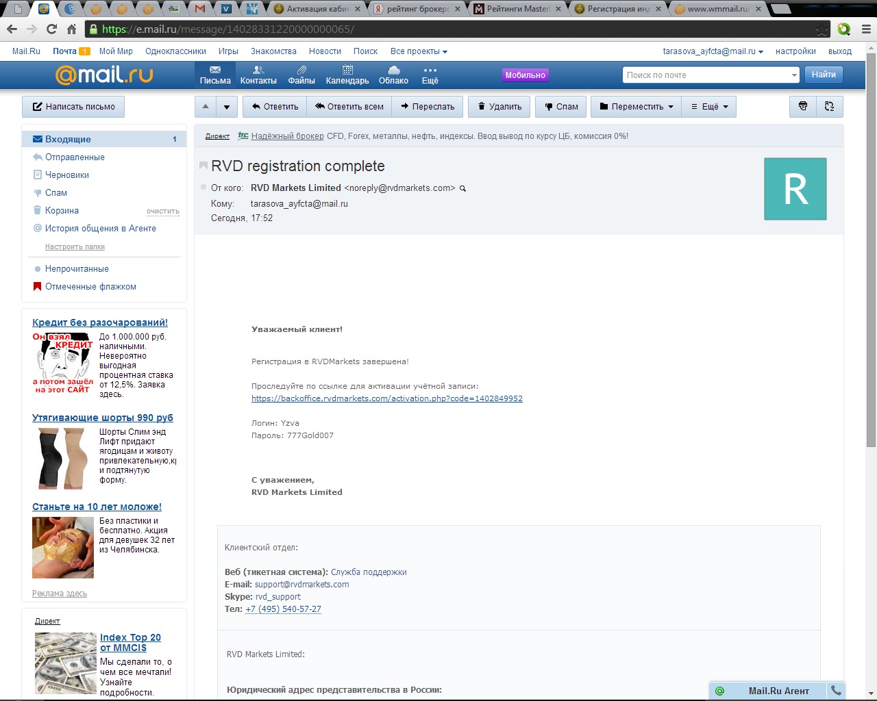Click the green extension icon in toolbar
This screenshot has height=701, width=877.
pos(844,29)
